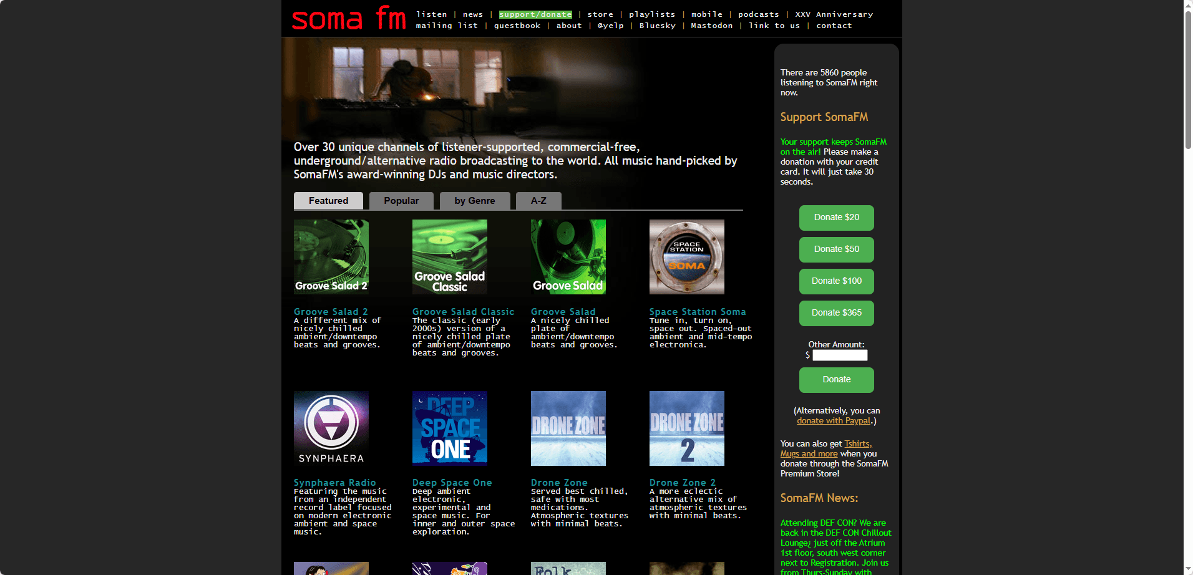
Task: Open the Deep Space One artwork
Action: [450, 428]
